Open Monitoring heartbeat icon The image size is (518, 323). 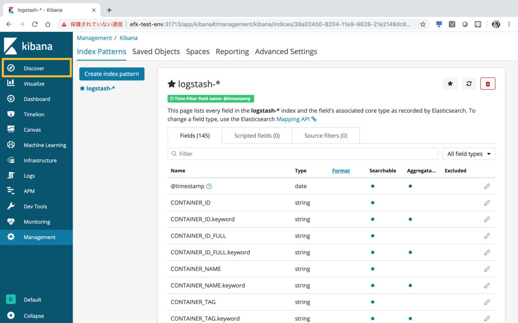coord(11,222)
